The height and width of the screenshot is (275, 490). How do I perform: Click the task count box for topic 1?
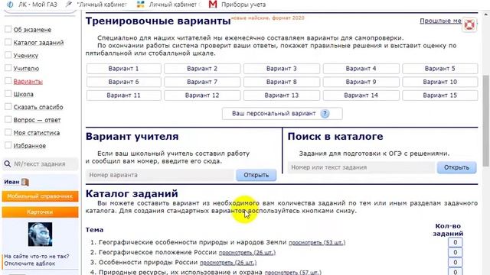click(455, 242)
